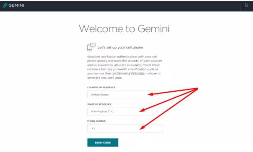
Task: Expand the chevron arrow of the country dropdown
Action: click(x=157, y=95)
